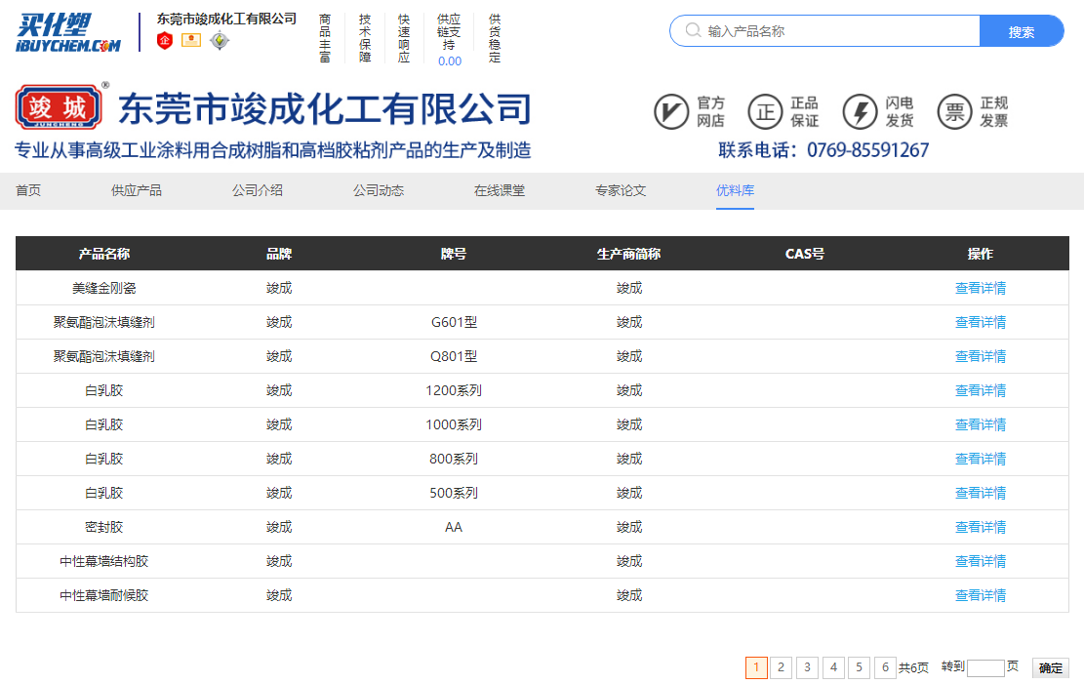View details for 白乳胶 800系列
This screenshot has height=684, width=1084.
[981, 459]
